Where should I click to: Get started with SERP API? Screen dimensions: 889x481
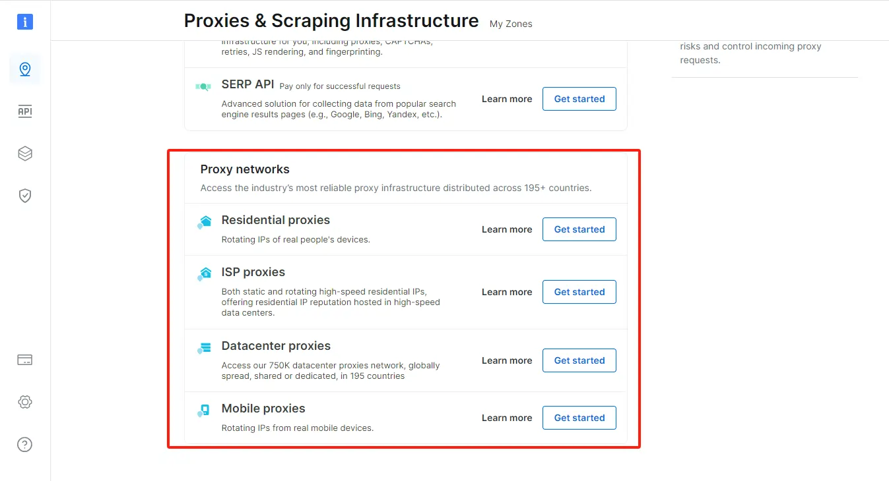click(x=579, y=99)
